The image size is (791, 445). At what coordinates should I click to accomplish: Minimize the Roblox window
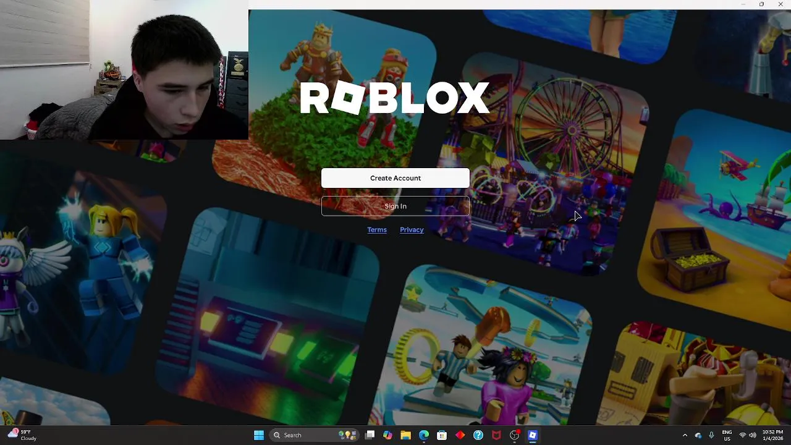pyautogui.click(x=743, y=4)
